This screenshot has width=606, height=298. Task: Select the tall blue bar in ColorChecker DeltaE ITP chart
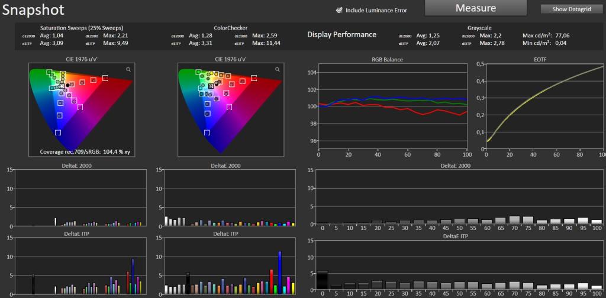click(280, 273)
